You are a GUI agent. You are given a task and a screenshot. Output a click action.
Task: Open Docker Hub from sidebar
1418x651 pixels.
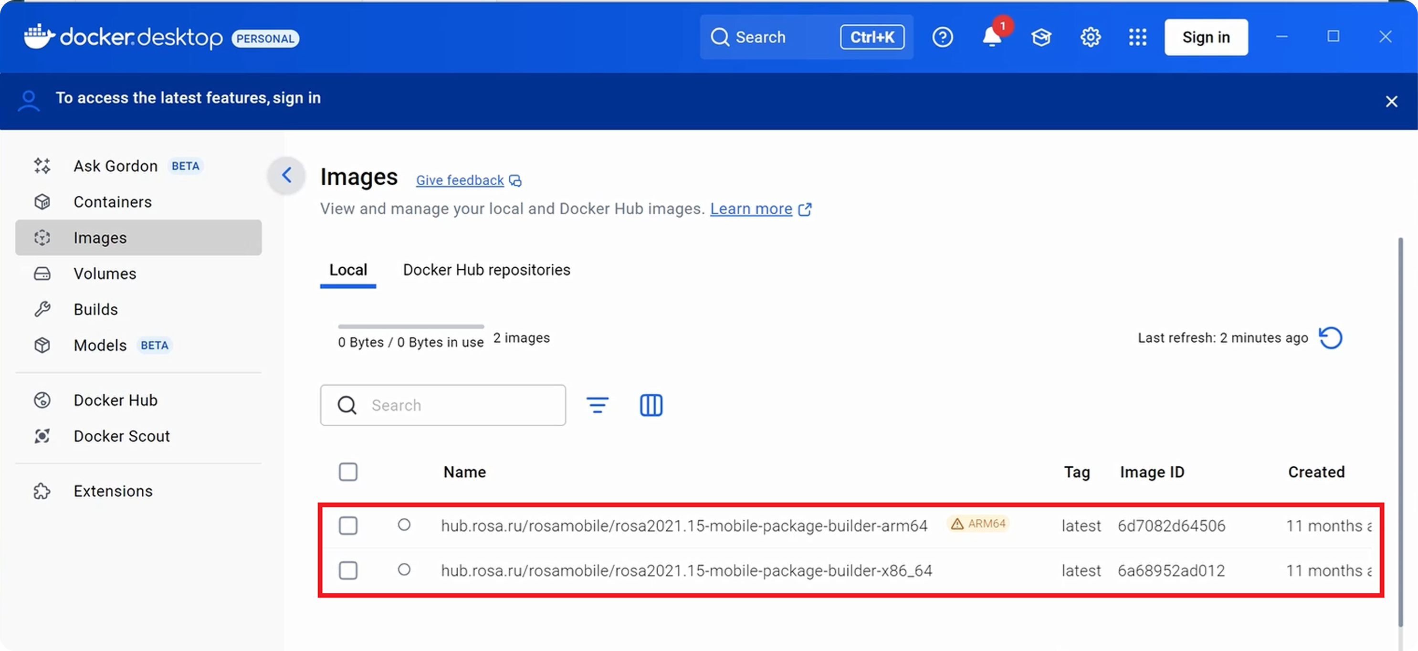(138, 399)
